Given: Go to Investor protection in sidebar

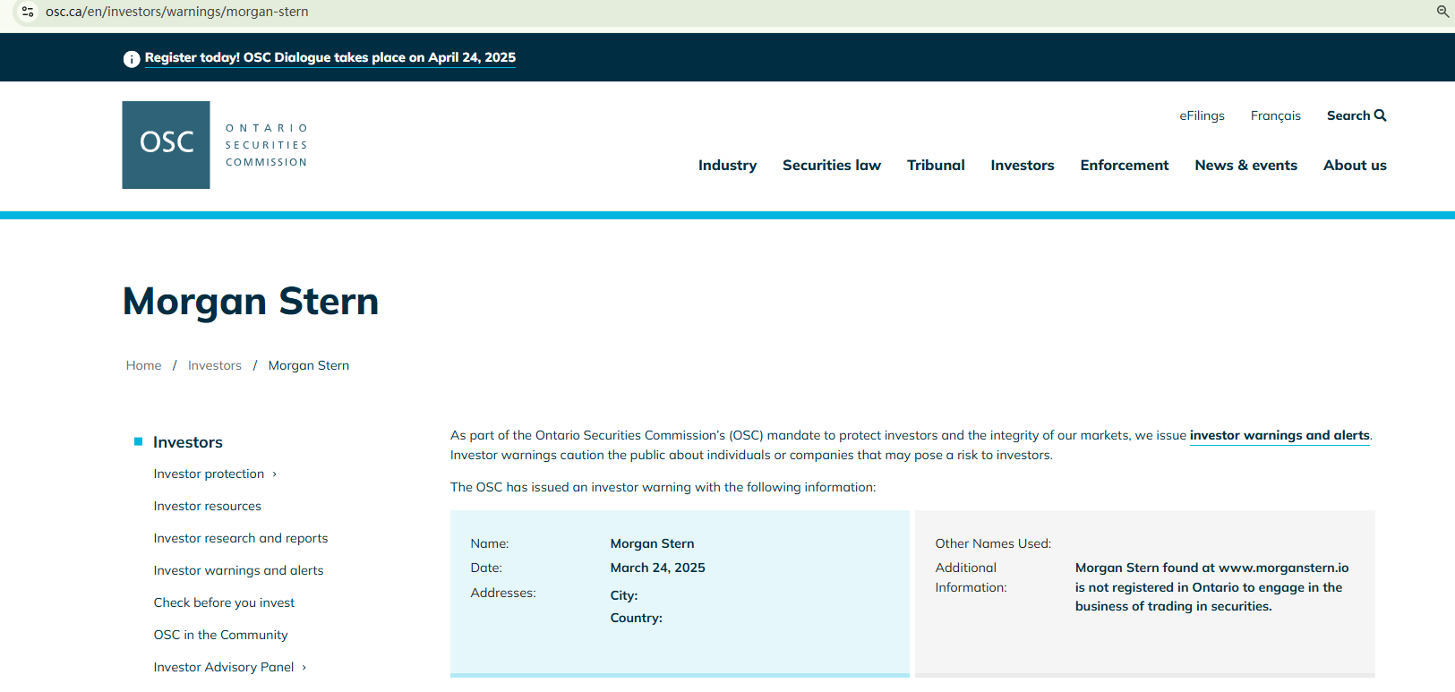Looking at the screenshot, I should click(x=209, y=474).
